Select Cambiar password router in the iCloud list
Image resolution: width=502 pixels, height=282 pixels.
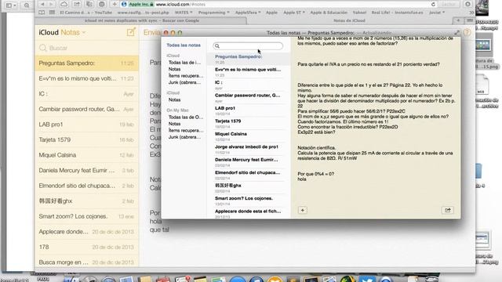[x=87, y=109]
